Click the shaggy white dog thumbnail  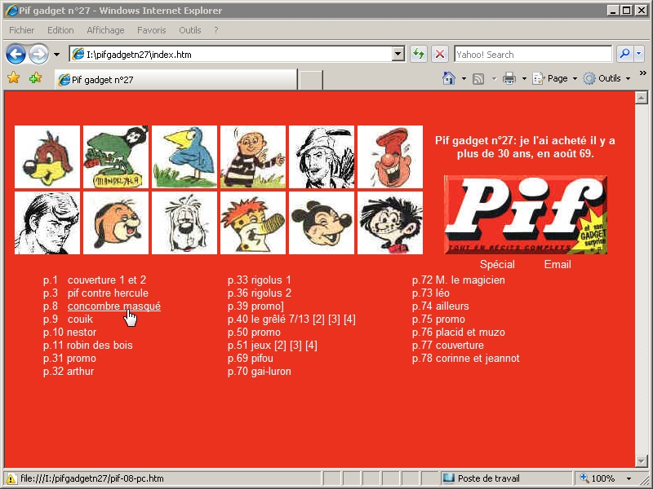184,222
